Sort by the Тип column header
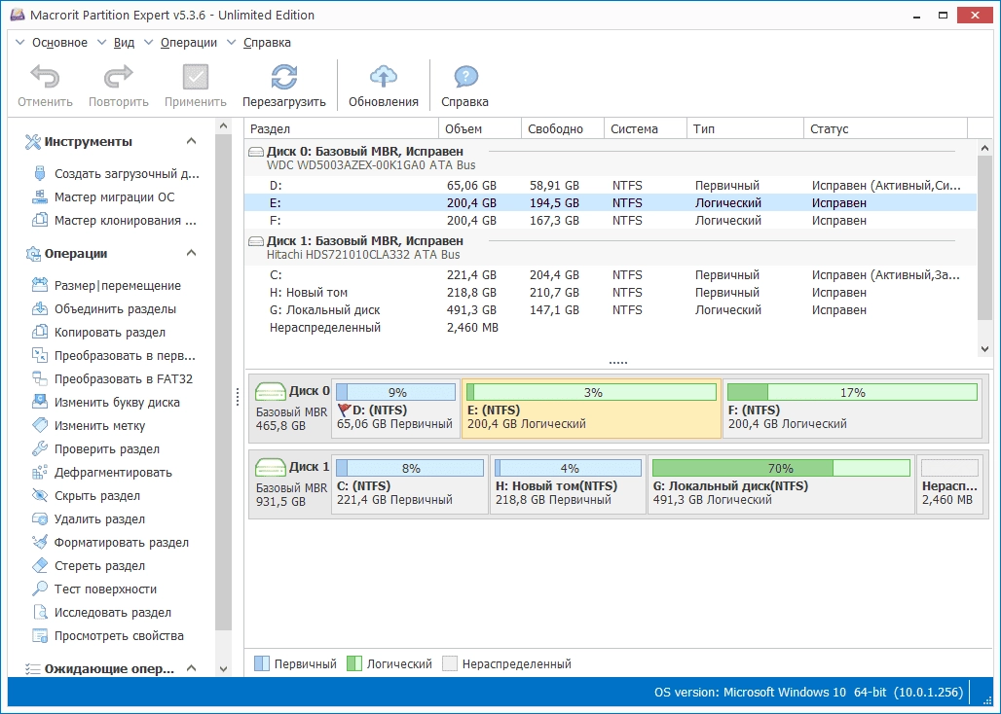This screenshot has height=714, width=1001. (745, 128)
